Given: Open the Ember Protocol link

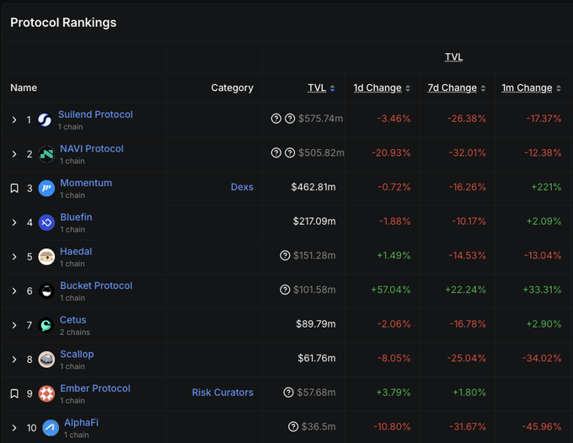Looking at the screenshot, I should 95,388.
